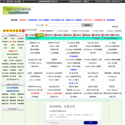Open the Twitch link
This screenshot has height=125, width=125.
[x=74, y=63]
